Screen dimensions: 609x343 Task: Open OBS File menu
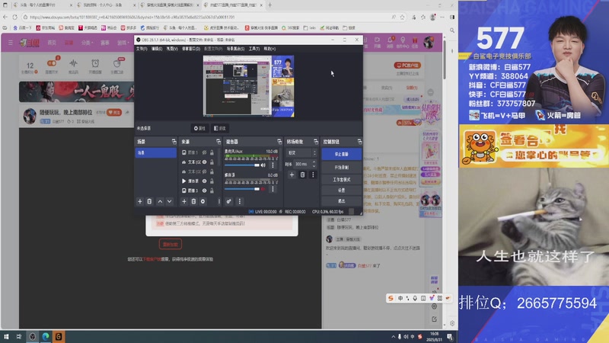[142, 49]
